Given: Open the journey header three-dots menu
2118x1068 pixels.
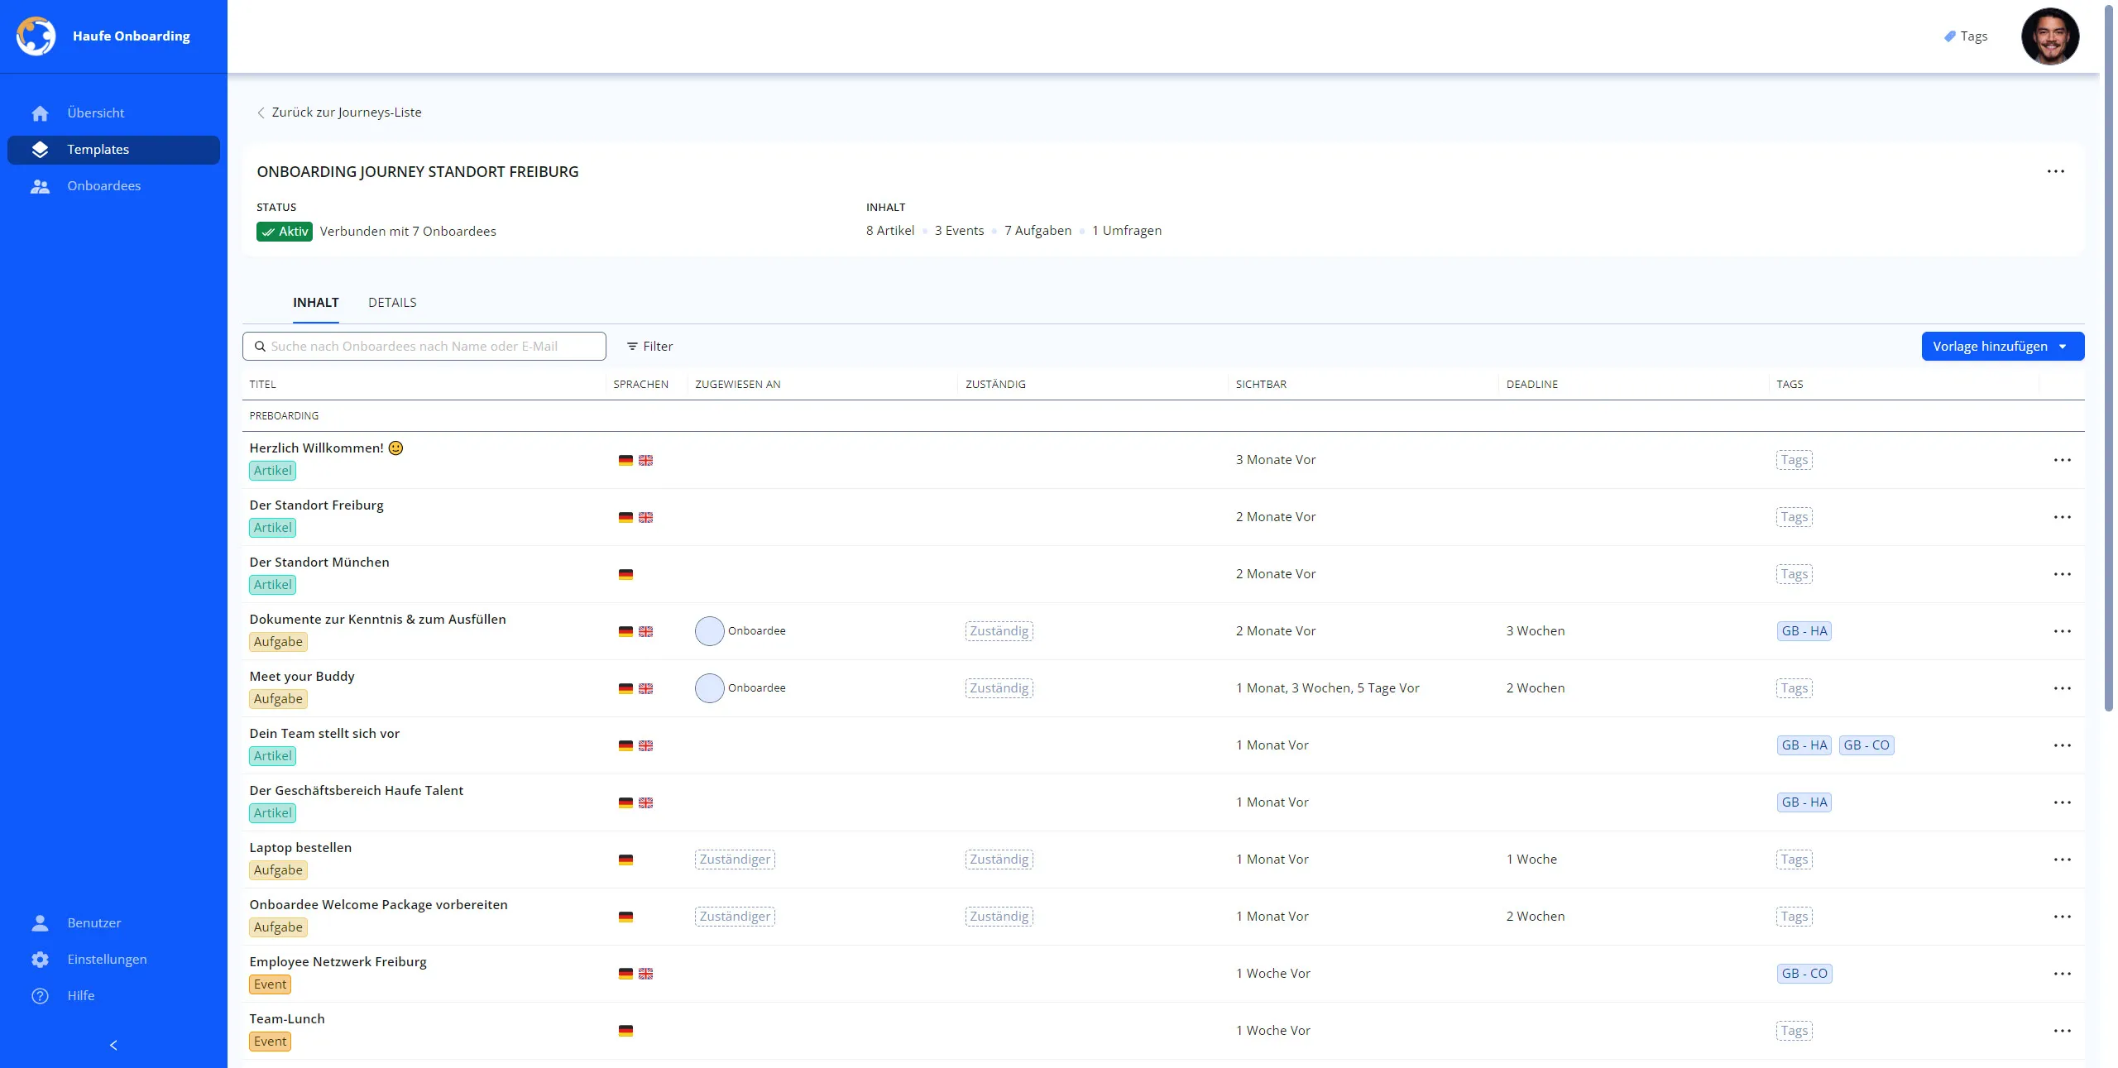Looking at the screenshot, I should tap(2055, 171).
